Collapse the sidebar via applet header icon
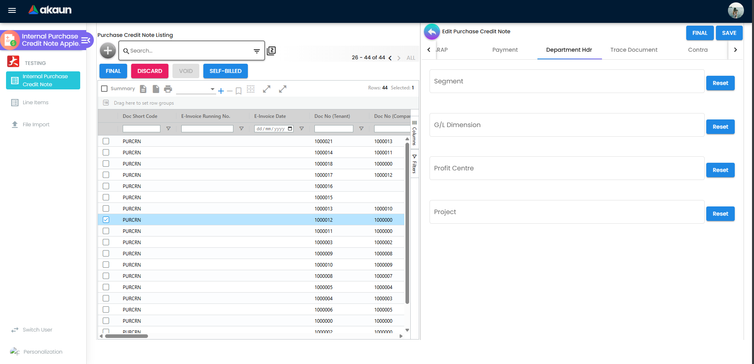 pyautogui.click(x=86, y=40)
